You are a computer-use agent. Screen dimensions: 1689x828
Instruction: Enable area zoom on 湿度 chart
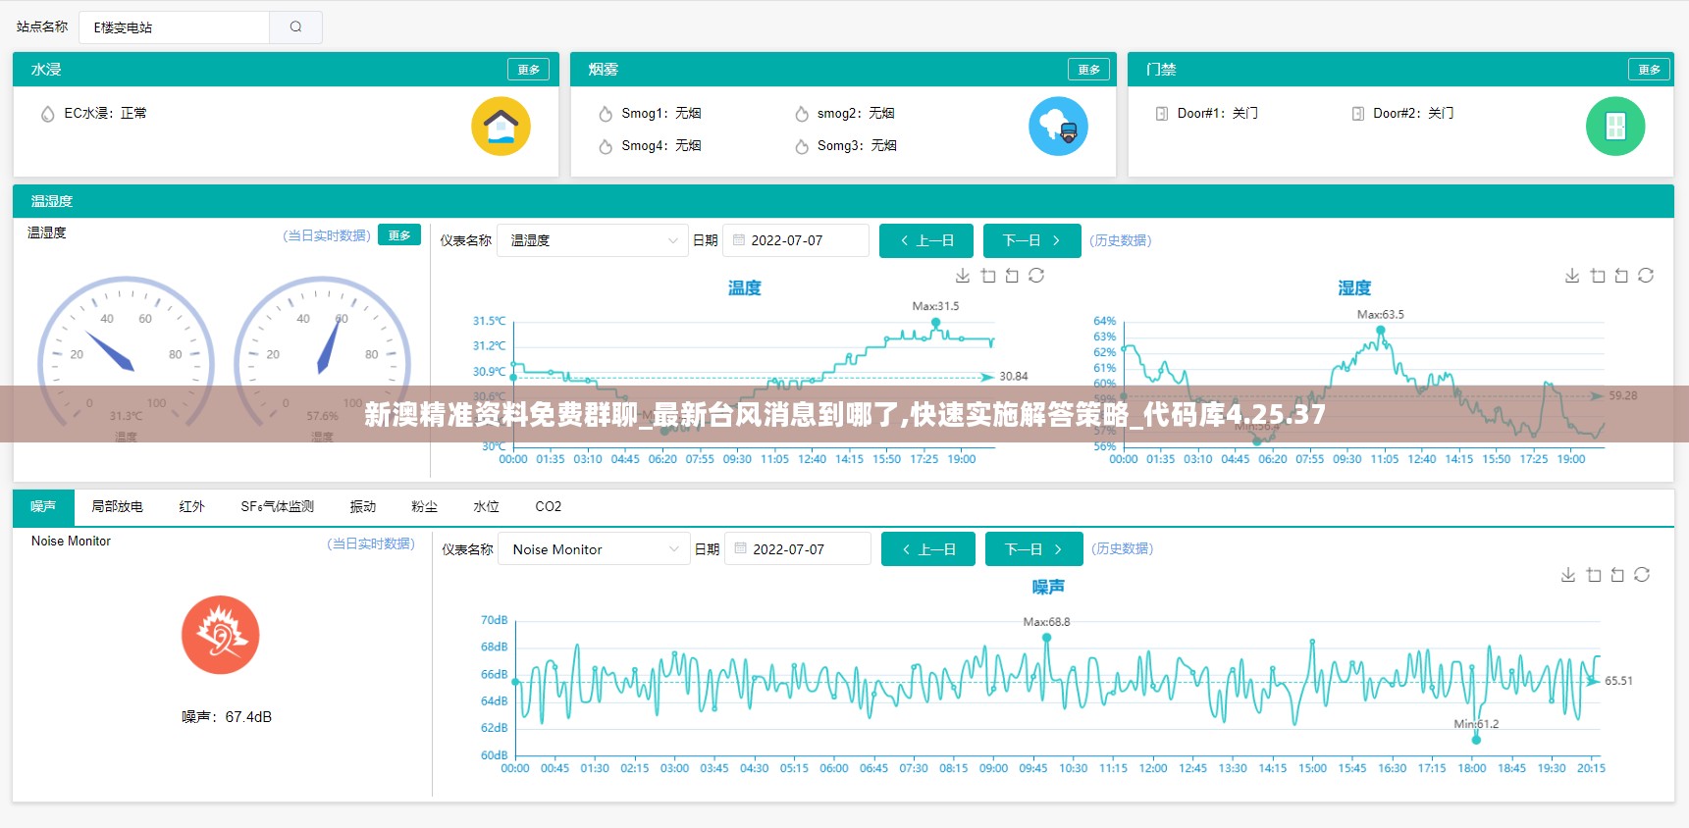[x=1598, y=276]
